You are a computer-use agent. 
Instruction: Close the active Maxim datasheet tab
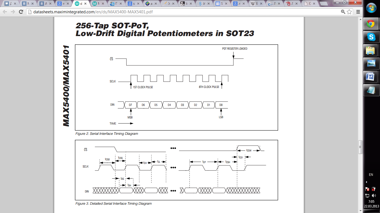pos(86,4)
